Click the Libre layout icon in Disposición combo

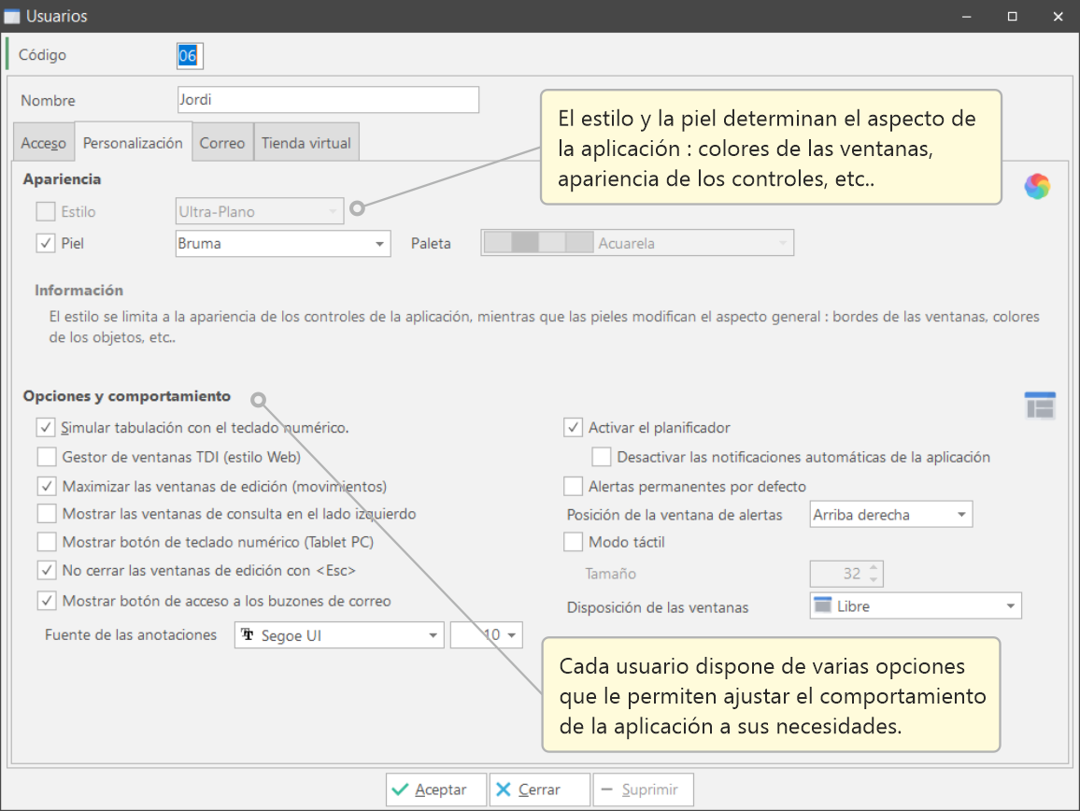coord(823,605)
